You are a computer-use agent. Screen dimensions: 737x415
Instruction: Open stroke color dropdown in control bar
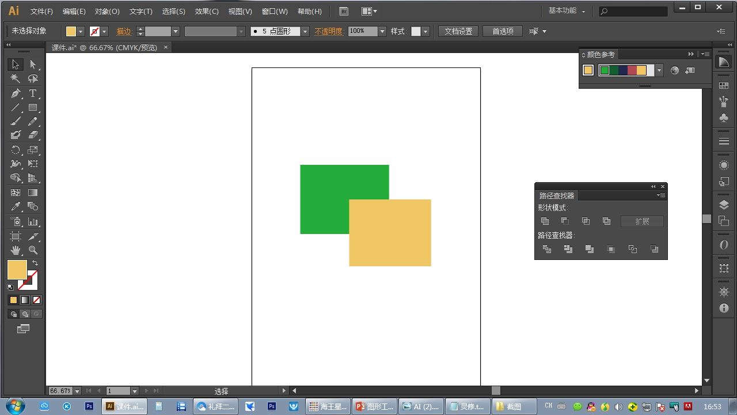click(x=104, y=32)
